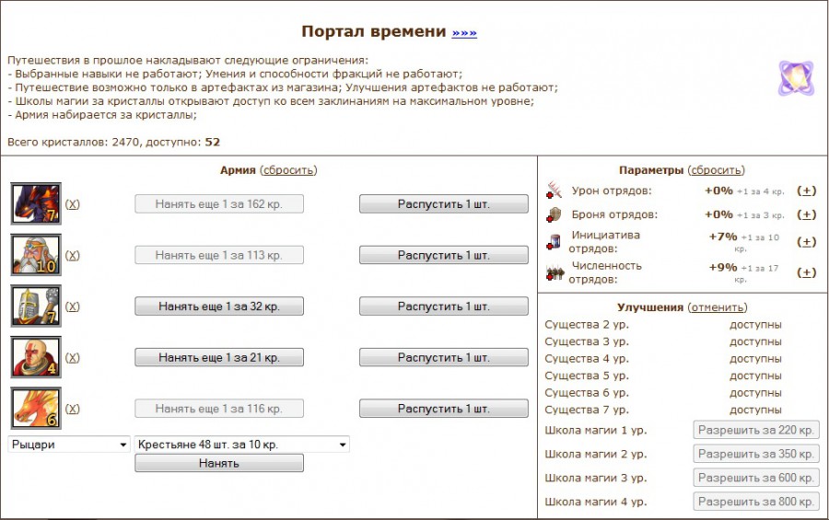The image size is (829, 520).
Task: Click the orange dragon unit portrait
Action: pyautogui.click(x=36, y=409)
